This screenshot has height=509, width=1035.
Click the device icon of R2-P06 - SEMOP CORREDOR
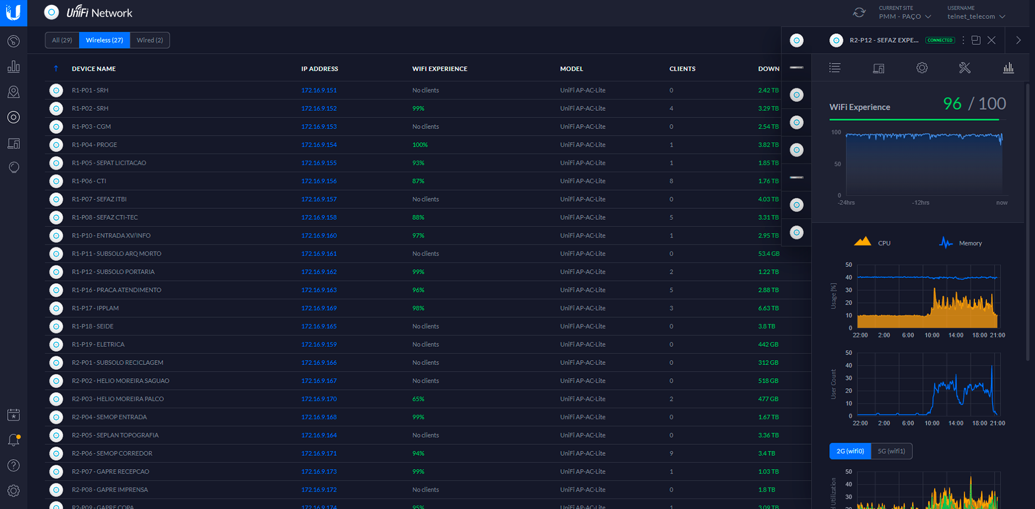[56, 454]
